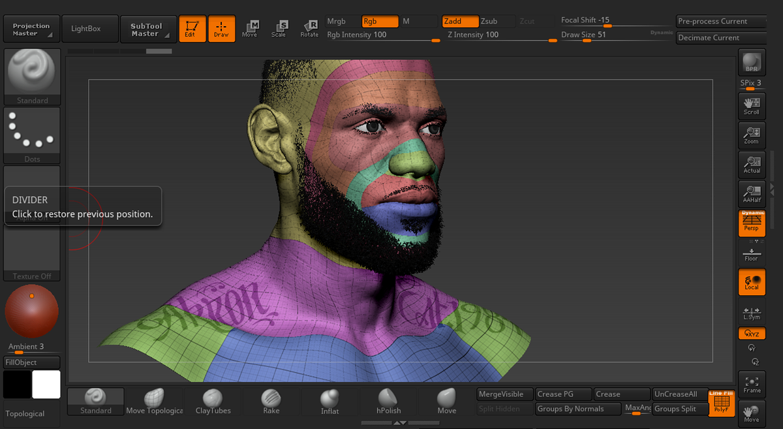Toggle the Floor grid

click(752, 253)
